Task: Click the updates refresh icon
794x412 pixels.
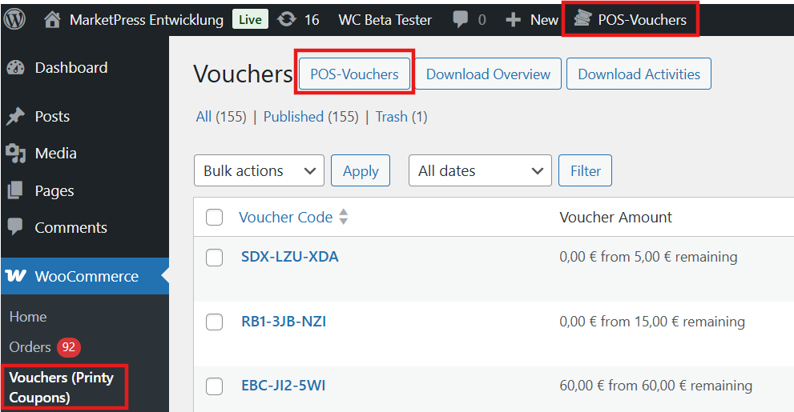Action: (287, 20)
